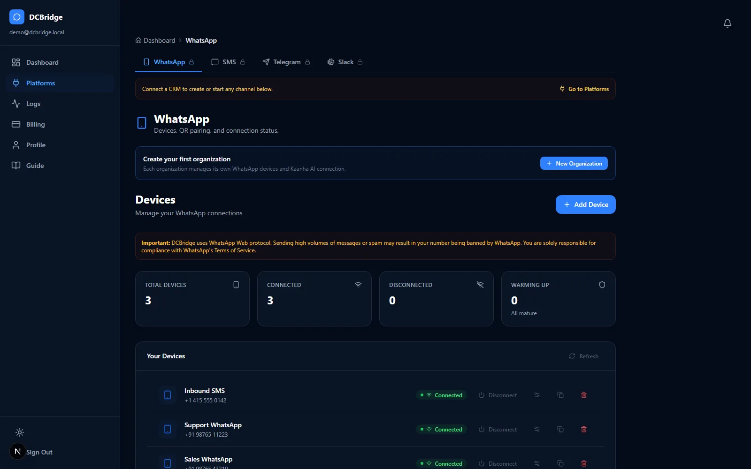Click copy icon for Inbound SMS
Image resolution: width=751 pixels, height=469 pixels.
(560, 395)
